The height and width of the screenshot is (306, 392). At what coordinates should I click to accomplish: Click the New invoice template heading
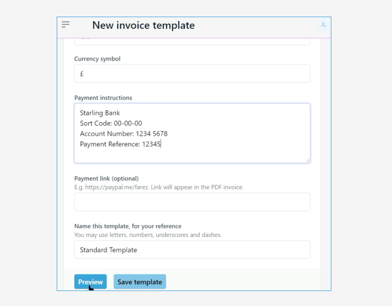[143, 25]
